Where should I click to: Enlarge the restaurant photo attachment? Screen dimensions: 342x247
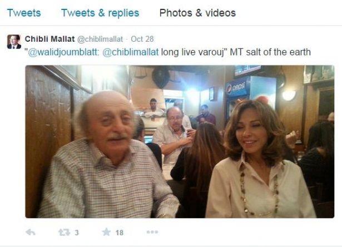coord(180,142)
